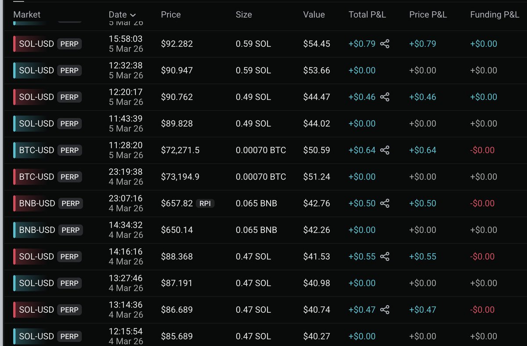The image size is (527, 346).
Task: Share the SOL-USD +$0.79 trade P&L
Action: point(385,44)
